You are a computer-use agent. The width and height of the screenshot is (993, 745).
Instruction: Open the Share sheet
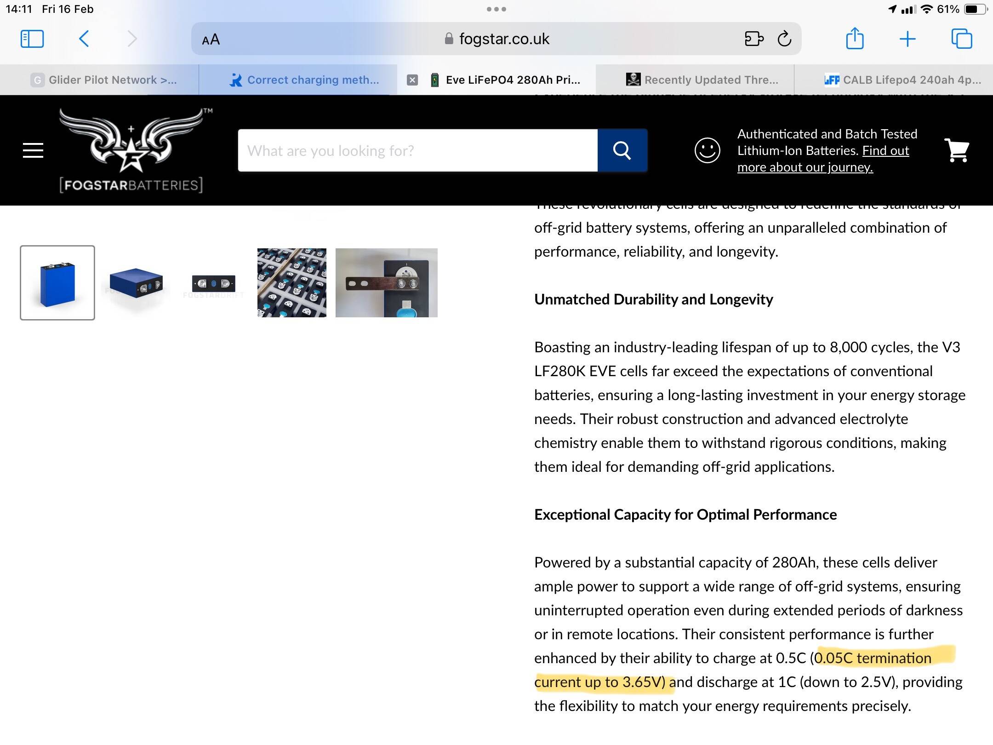pos(855,38)
